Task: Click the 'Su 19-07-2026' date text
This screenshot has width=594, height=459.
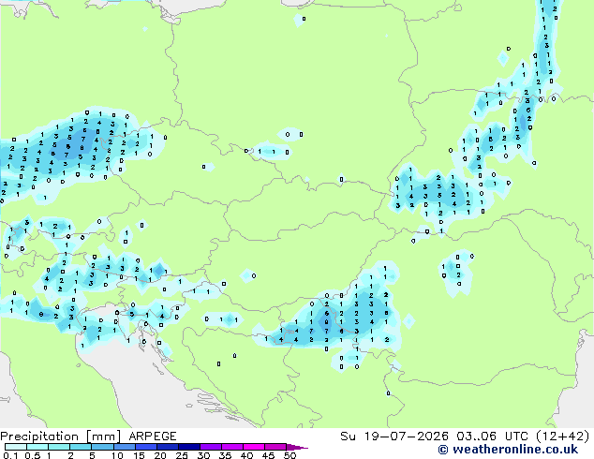Action: click(x=394, y=437)
